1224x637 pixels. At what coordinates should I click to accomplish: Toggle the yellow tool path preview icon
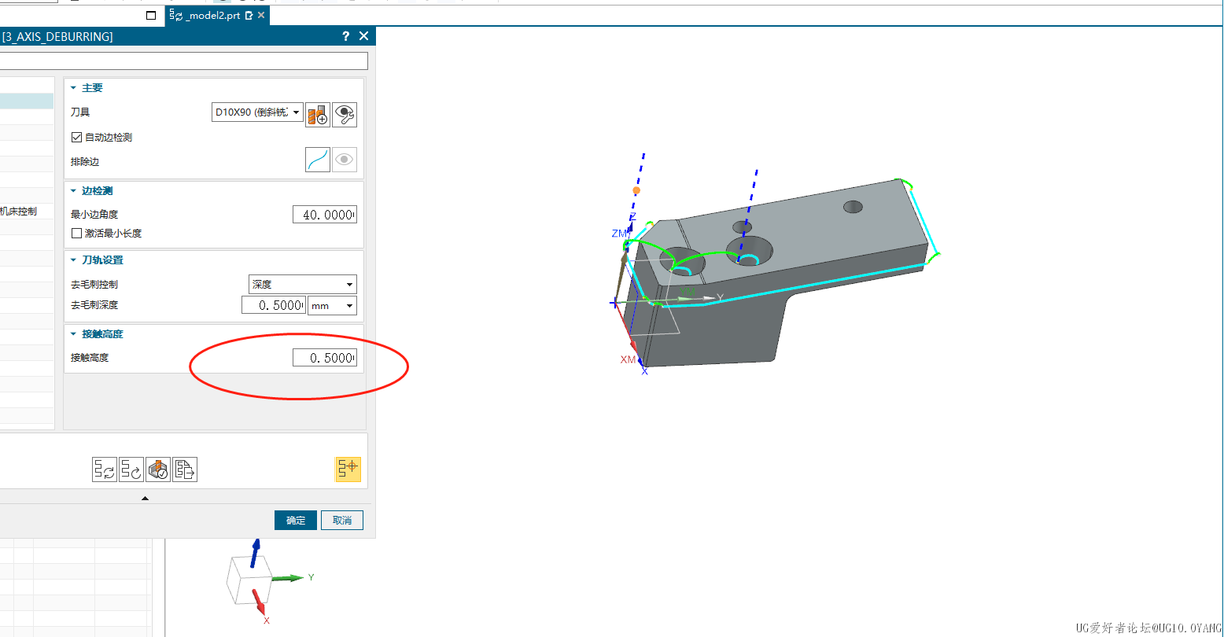(x=348, y=469)
